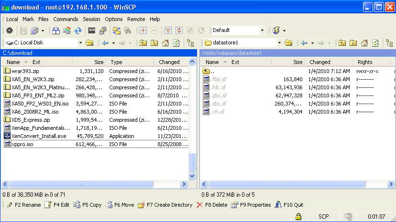Click the select-by-mask funnel icon
This screenshot has height=222, width=396.
click(x=168, y=31)
